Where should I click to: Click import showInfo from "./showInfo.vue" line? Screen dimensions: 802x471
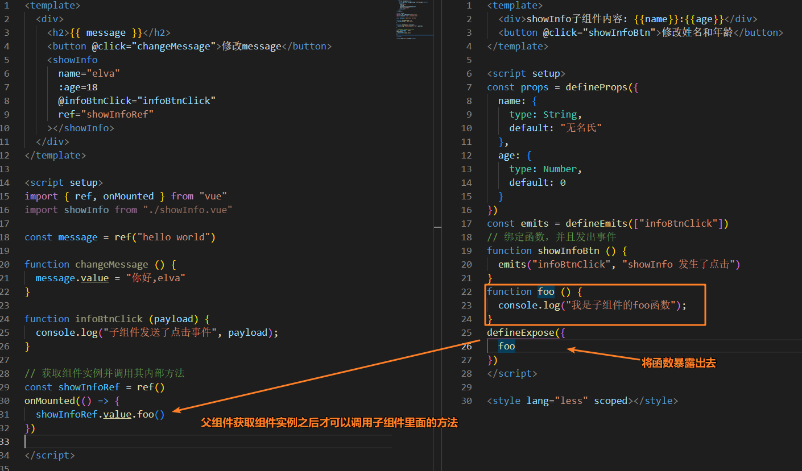(129, 210)
